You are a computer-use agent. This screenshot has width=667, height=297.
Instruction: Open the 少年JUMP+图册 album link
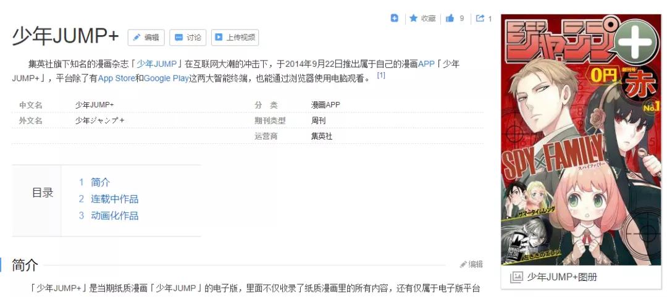(562, 277)
